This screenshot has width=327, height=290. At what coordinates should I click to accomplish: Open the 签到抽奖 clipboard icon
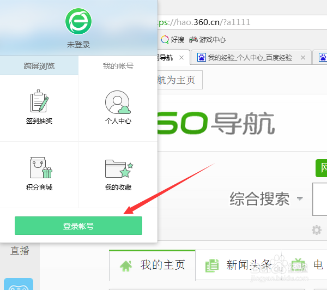(39, 101)
